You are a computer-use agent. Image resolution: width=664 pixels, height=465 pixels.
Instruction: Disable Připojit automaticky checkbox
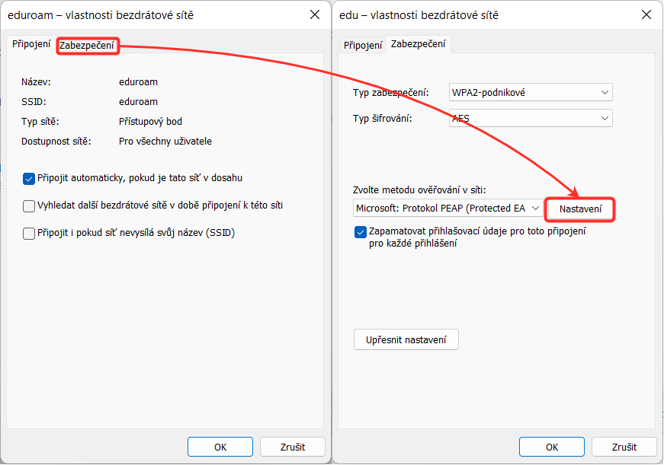point(29,179)
